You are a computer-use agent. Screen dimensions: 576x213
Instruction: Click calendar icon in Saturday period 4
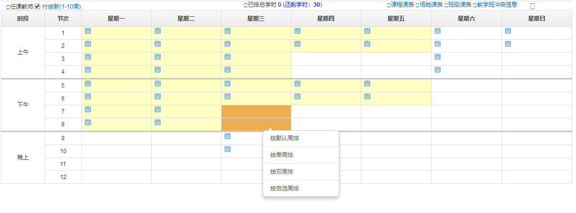click(437, 70)
